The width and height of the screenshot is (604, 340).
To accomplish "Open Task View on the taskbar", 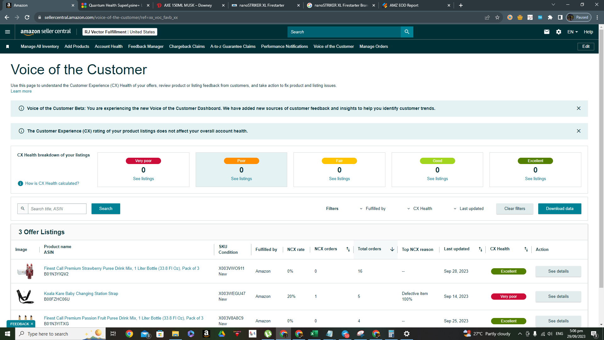I will click(x=113, y=334).
